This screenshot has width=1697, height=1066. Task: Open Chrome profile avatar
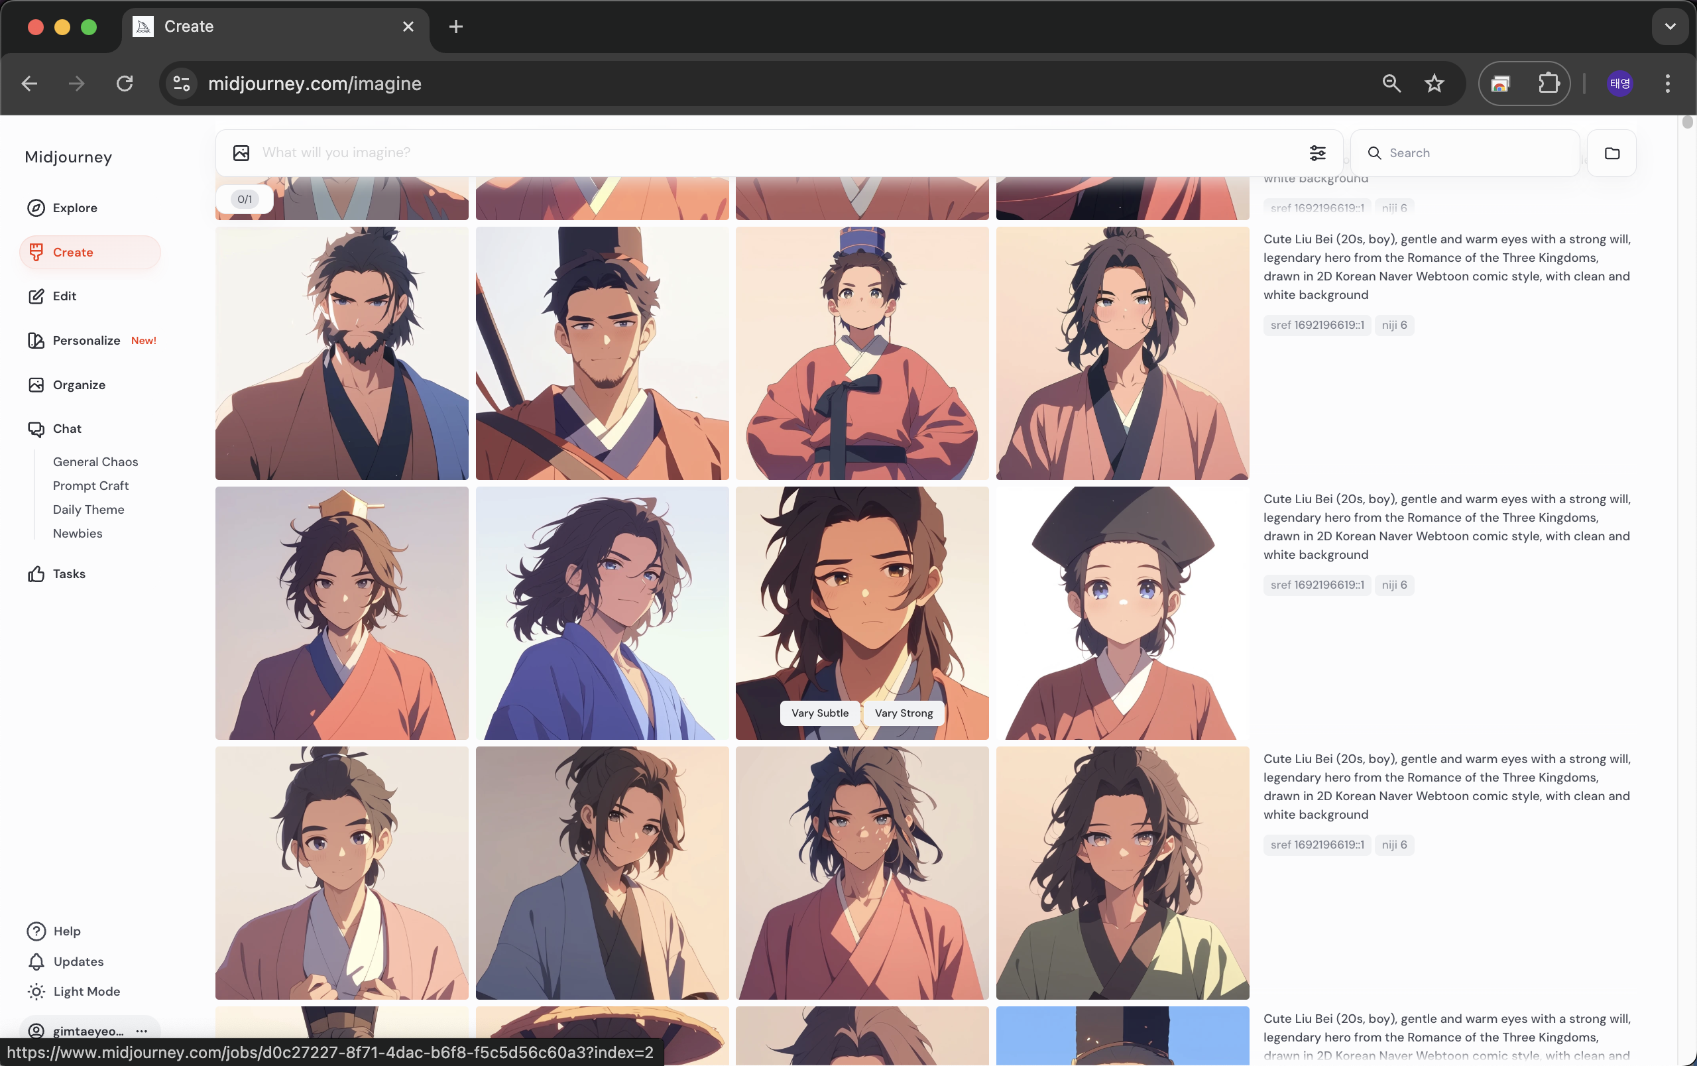(x=1619, y=84)
